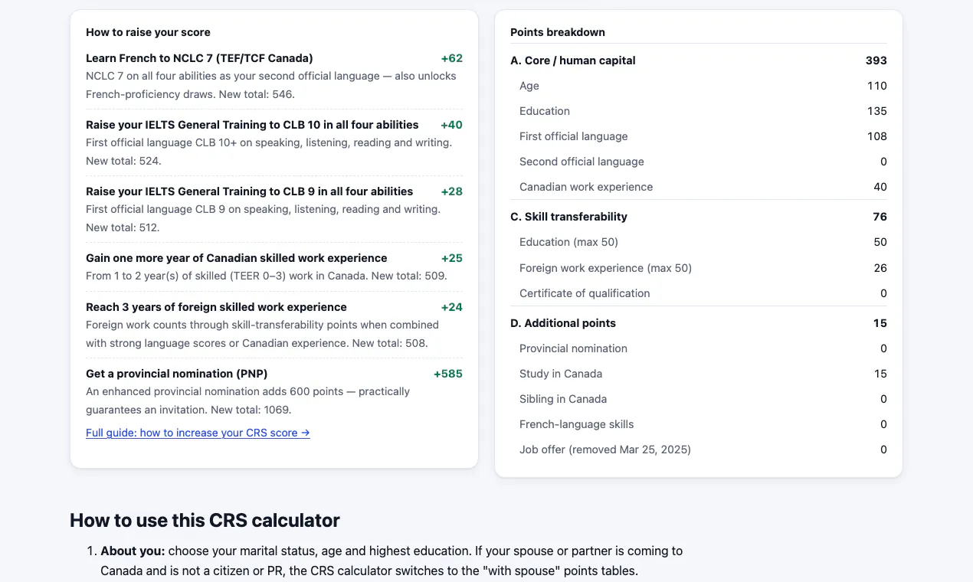Screen dimensions: 973x582
Task: Click the 'French-language skills' row label
Action: [x=577, y=424]
